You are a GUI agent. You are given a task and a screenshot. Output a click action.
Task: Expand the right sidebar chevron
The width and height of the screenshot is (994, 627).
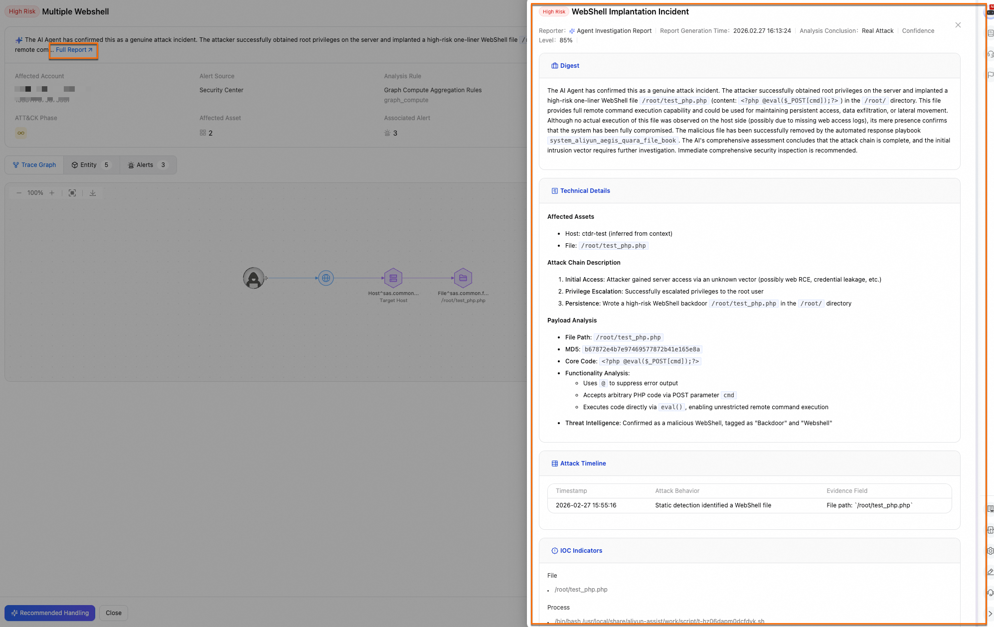(x=990, y=614)
